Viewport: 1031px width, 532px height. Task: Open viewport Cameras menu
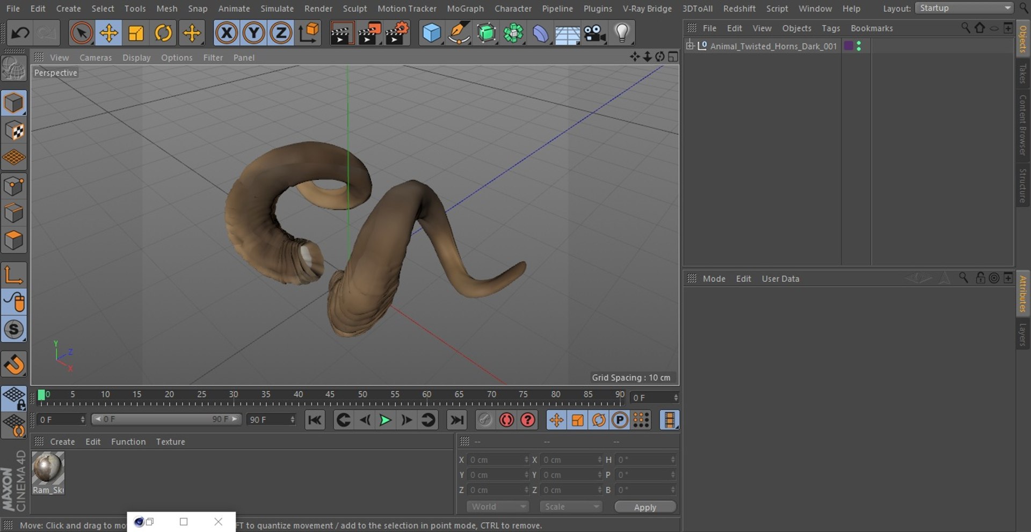[x=96, y=57]
